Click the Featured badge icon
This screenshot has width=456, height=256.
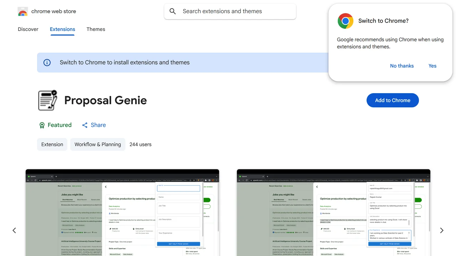(42, 125)
